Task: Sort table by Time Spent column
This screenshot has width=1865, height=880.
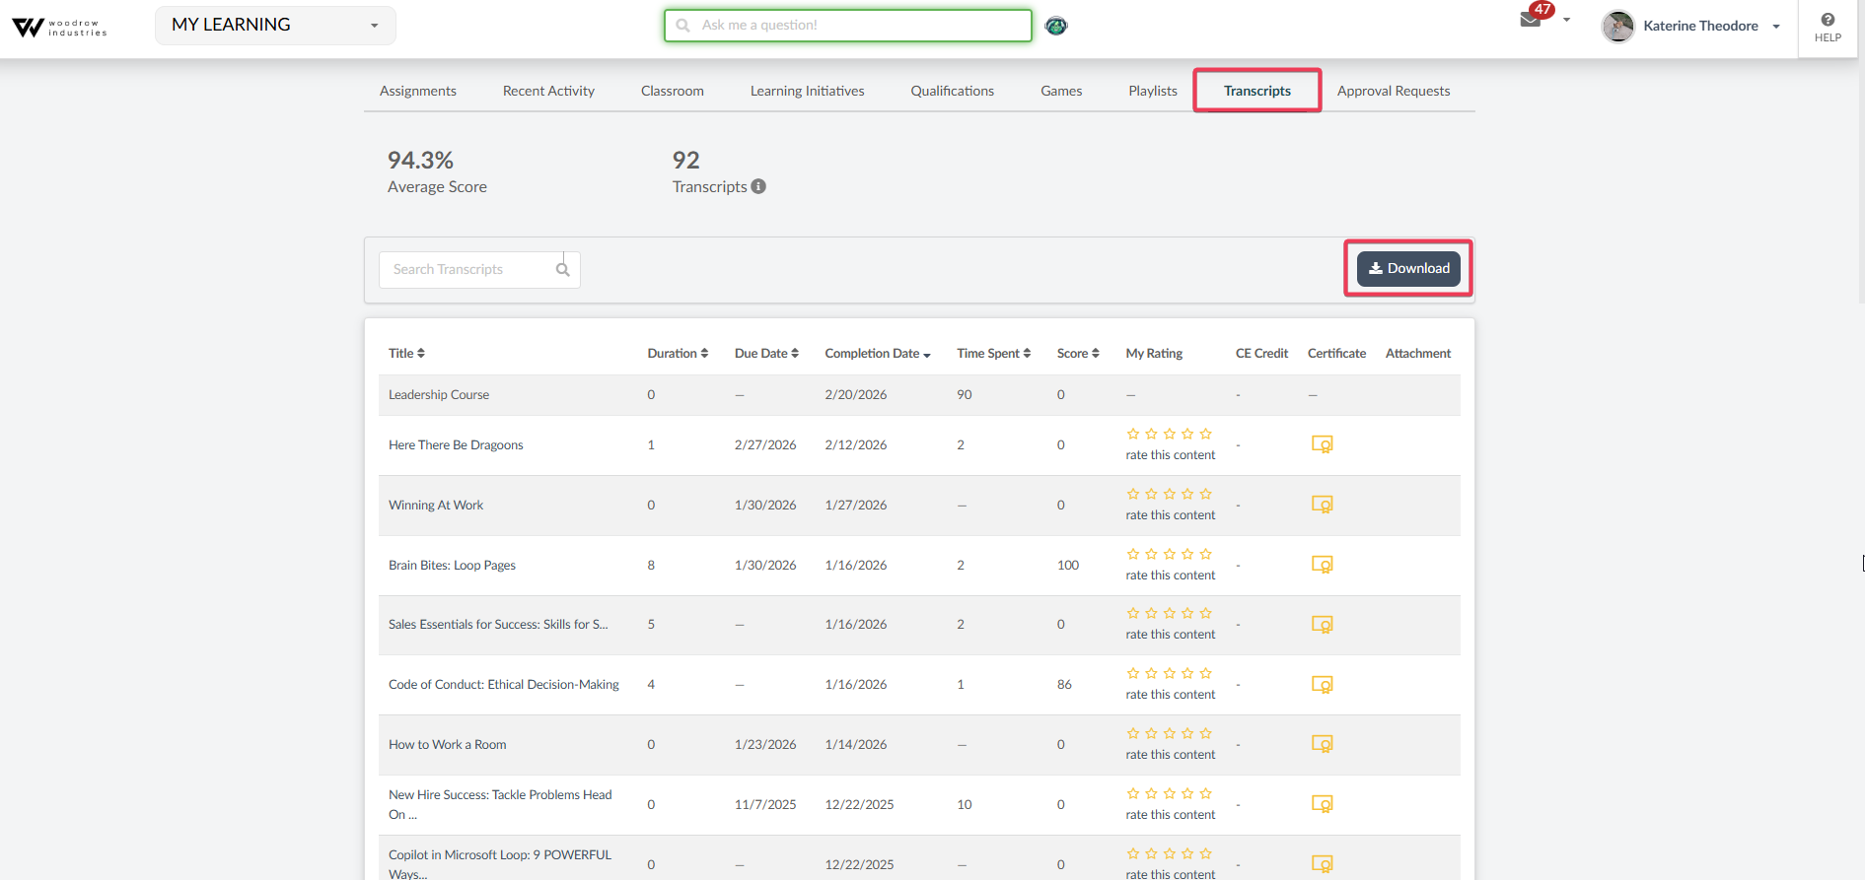Action: tap(993, 353)
